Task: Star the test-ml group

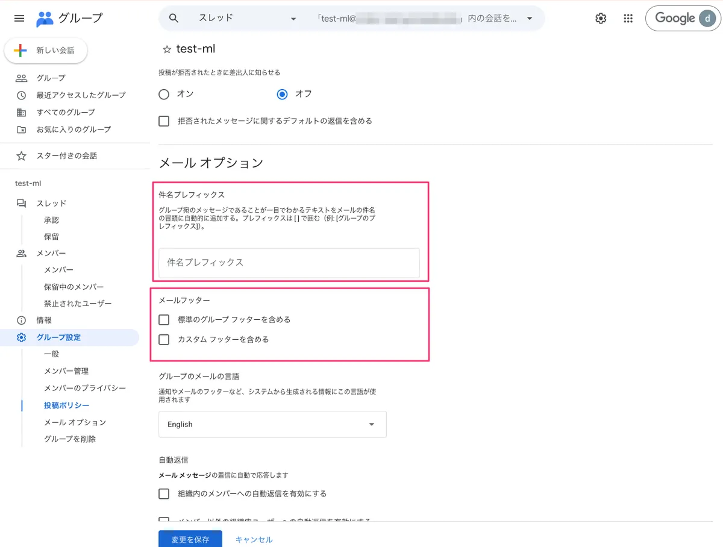Action: coord(167,49)
